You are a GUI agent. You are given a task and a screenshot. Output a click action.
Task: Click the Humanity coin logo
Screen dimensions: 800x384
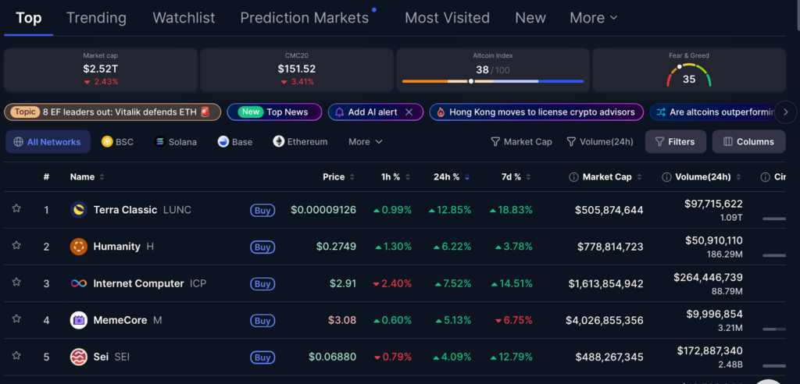coord(79,247)
